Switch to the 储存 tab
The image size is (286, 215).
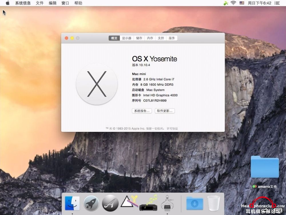click(139, 38)
